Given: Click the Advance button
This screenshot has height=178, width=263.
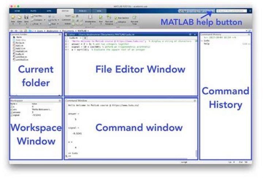Looking at the screenshot, I should click(121, 22).
